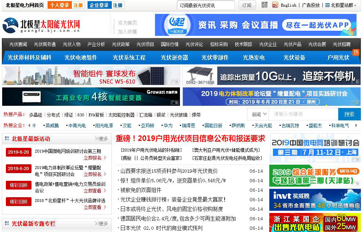Open the Weibo icon link
The image size is (362, 232).
pyautogui.click(x=275, y=5)
